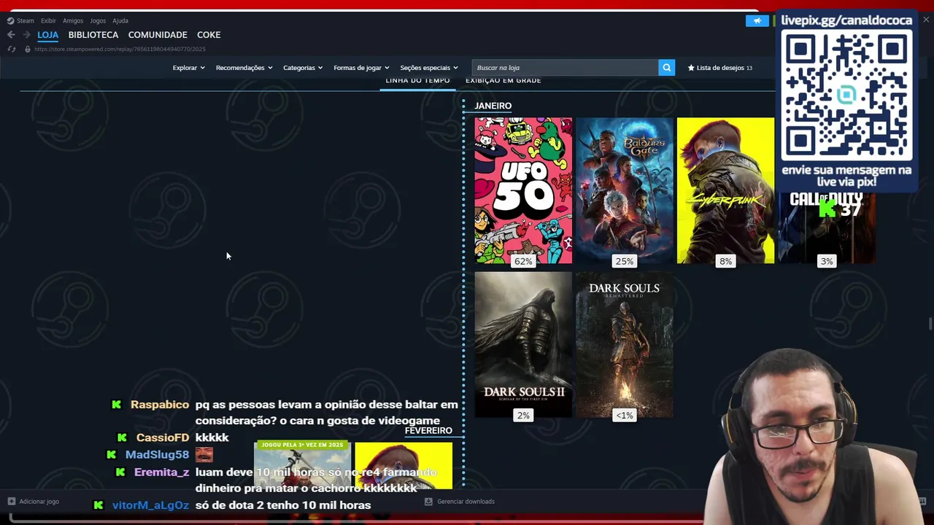Open the Lista de desejos wishlist
The image size is (934, 525).
tap(719, 68)
